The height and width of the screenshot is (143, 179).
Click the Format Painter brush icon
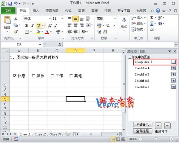tap(16, 32)
